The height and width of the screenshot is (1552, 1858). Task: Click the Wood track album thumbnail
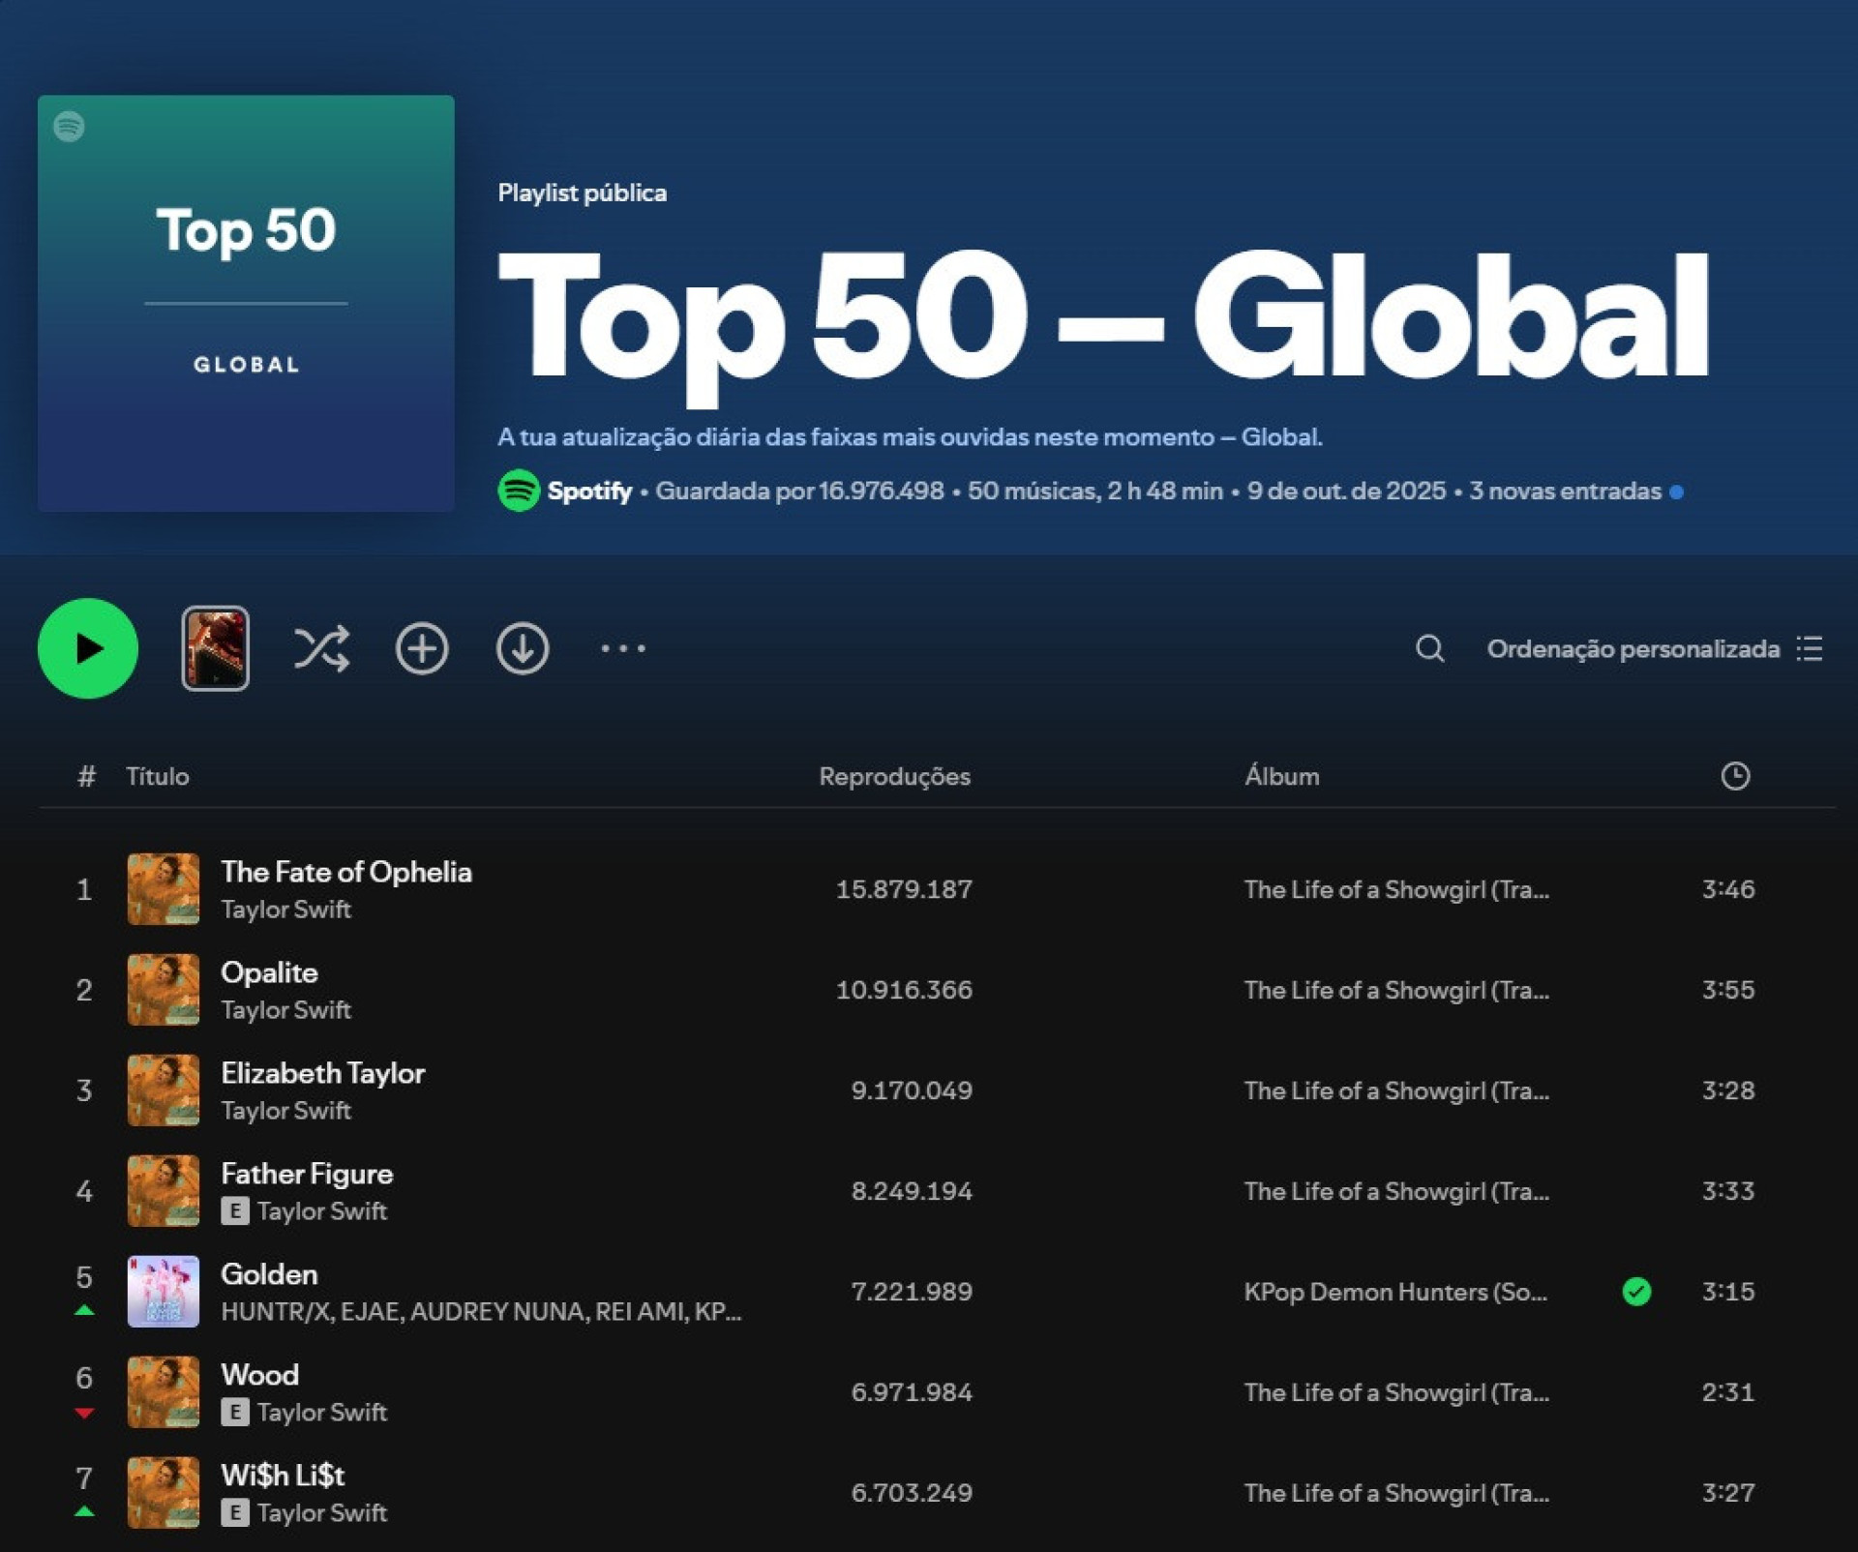pyautogui.click(x=164, y=1391)
